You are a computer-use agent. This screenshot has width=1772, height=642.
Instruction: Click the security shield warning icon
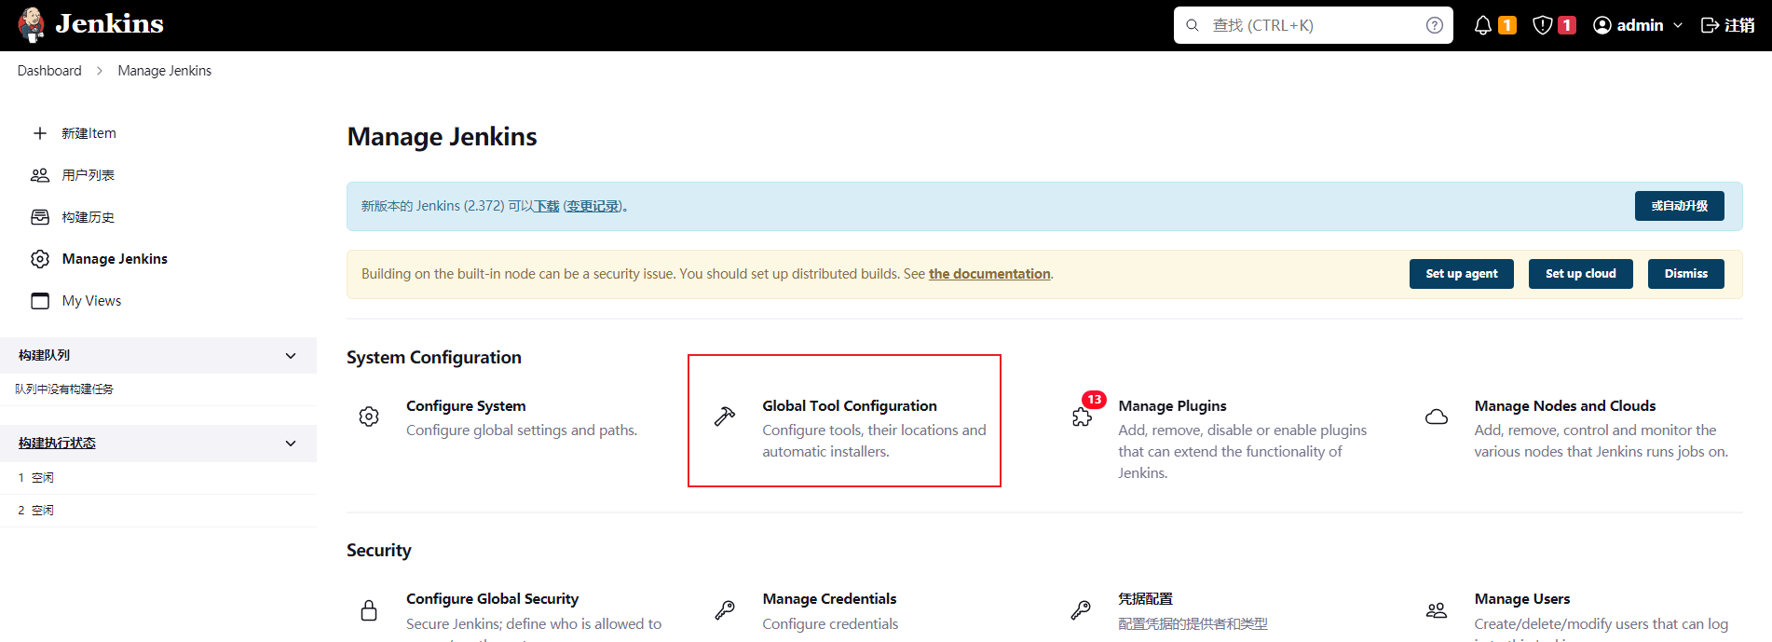(1543, 25)
